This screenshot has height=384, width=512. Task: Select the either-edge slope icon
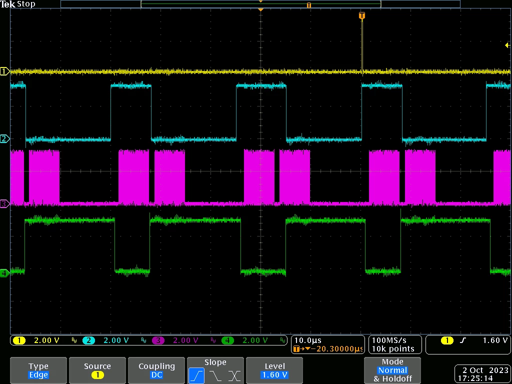(234, 375)
